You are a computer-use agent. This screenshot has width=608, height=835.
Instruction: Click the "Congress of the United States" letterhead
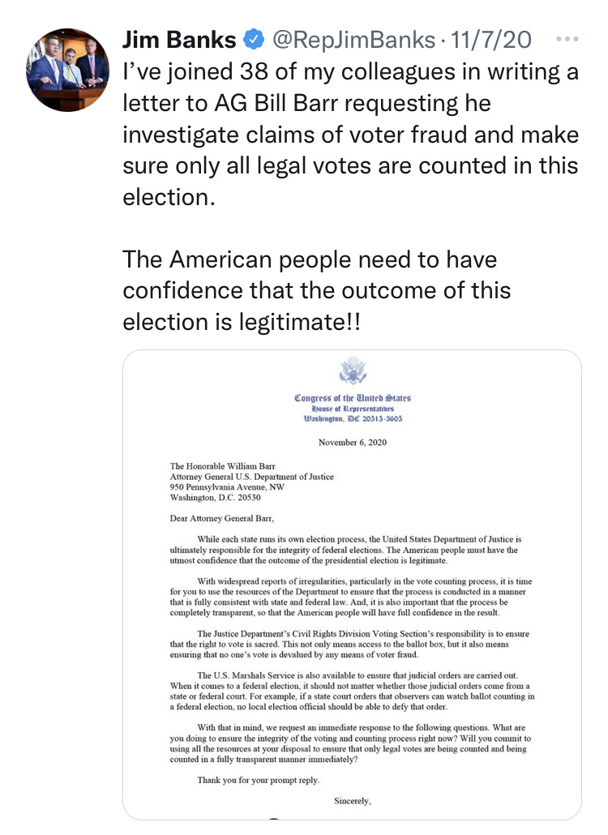pyautogui.click(x=353, y=398)
